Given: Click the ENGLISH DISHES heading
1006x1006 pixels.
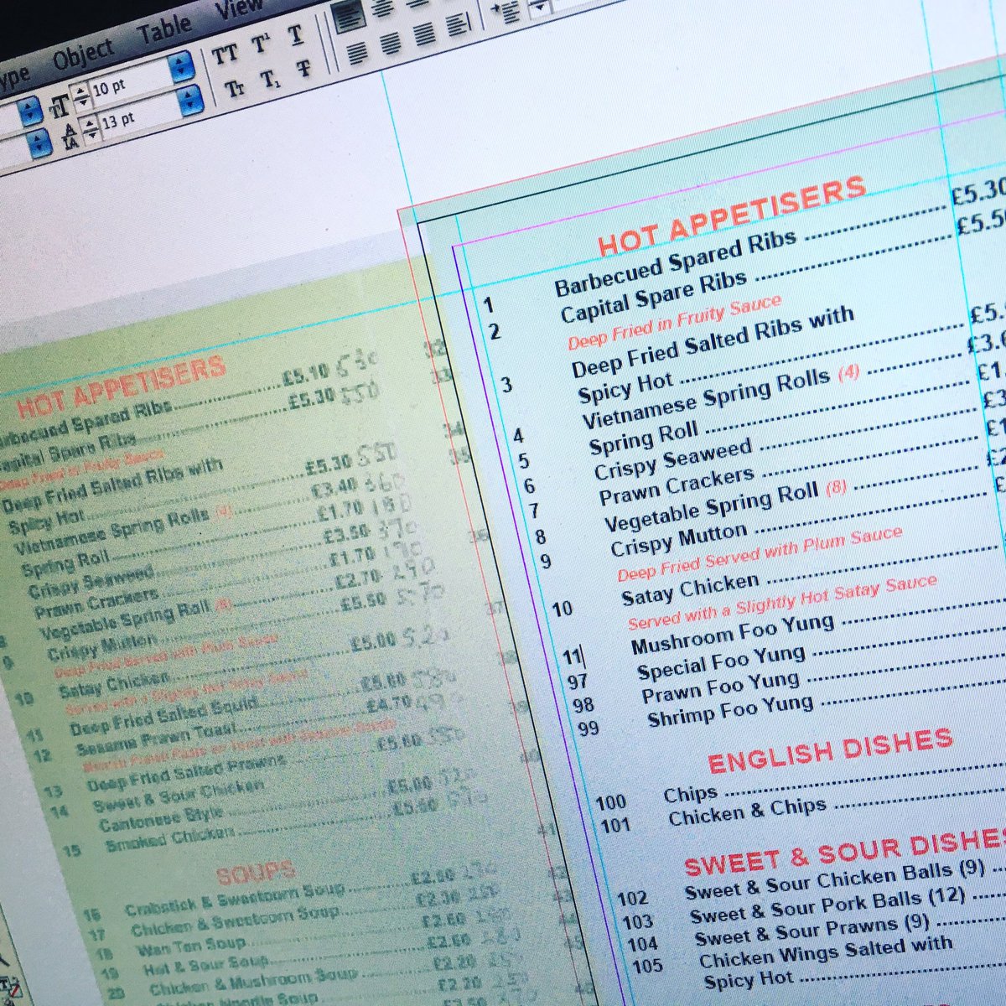Looking at the screenshot, I should click(831, 750).
